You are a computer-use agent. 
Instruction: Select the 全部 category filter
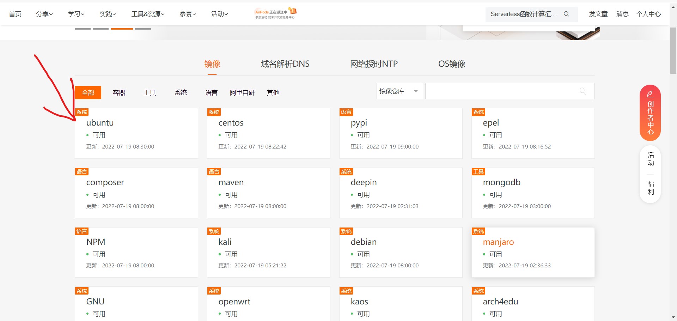(x=88, y=92)
